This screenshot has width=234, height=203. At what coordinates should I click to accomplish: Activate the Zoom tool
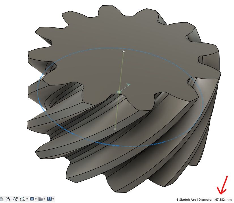15,199
